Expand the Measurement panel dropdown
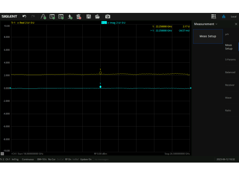Image resolution: width=239 pixels, height=175 pixels. coord(216,24)
